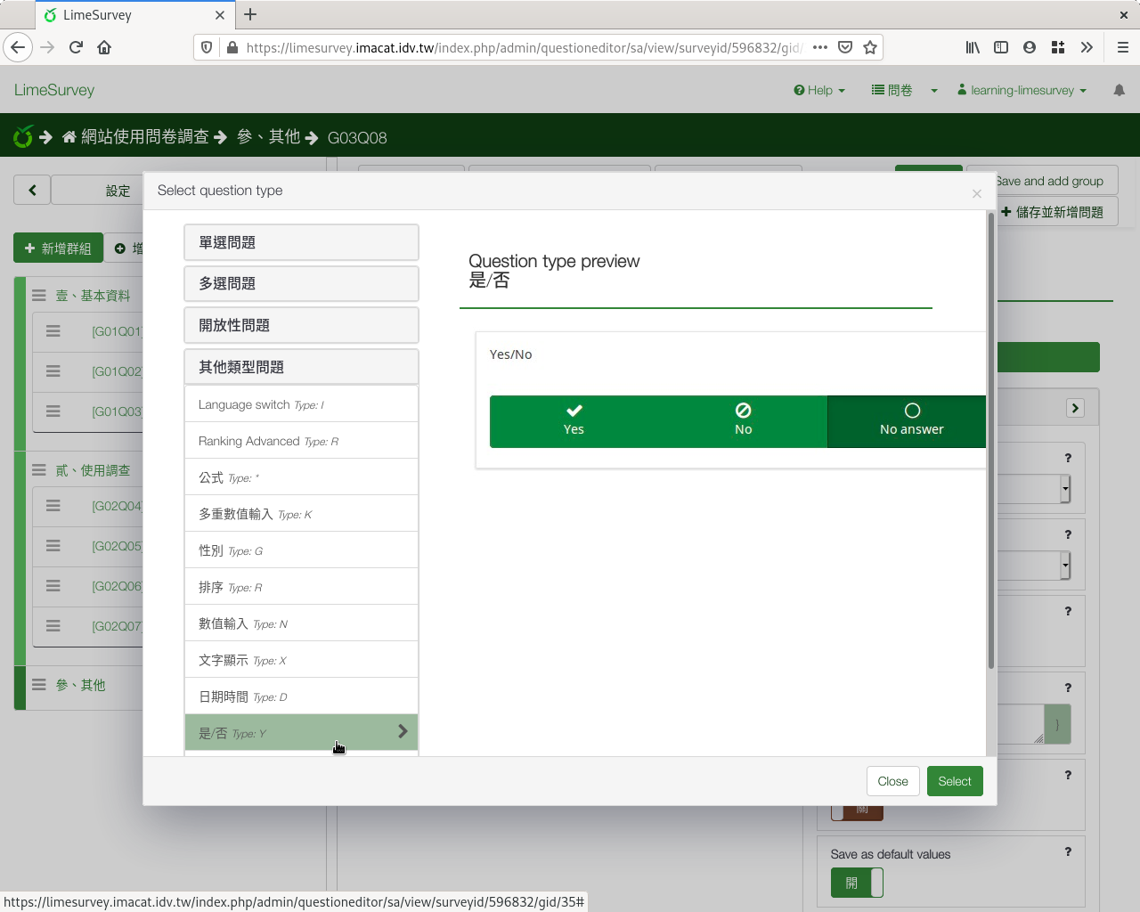This screenshot has height=912, width=1140.
Task: Click the URL address field
Action: (524, 47)
